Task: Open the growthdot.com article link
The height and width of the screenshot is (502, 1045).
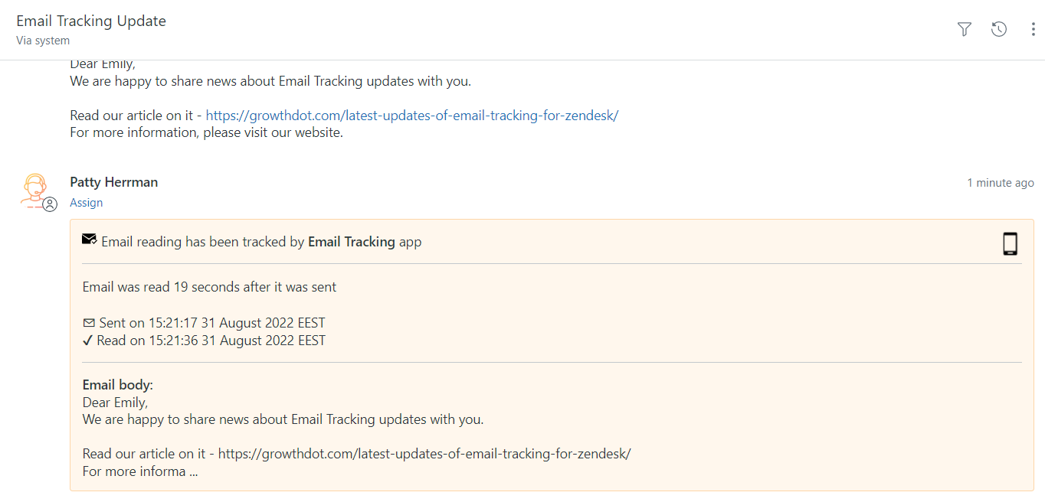Action: (x=412, y=116)
